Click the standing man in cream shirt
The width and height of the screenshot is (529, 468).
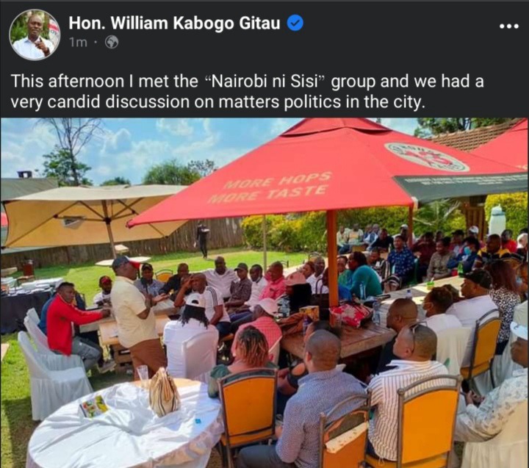pyautogui.click(x=137, y=315)
